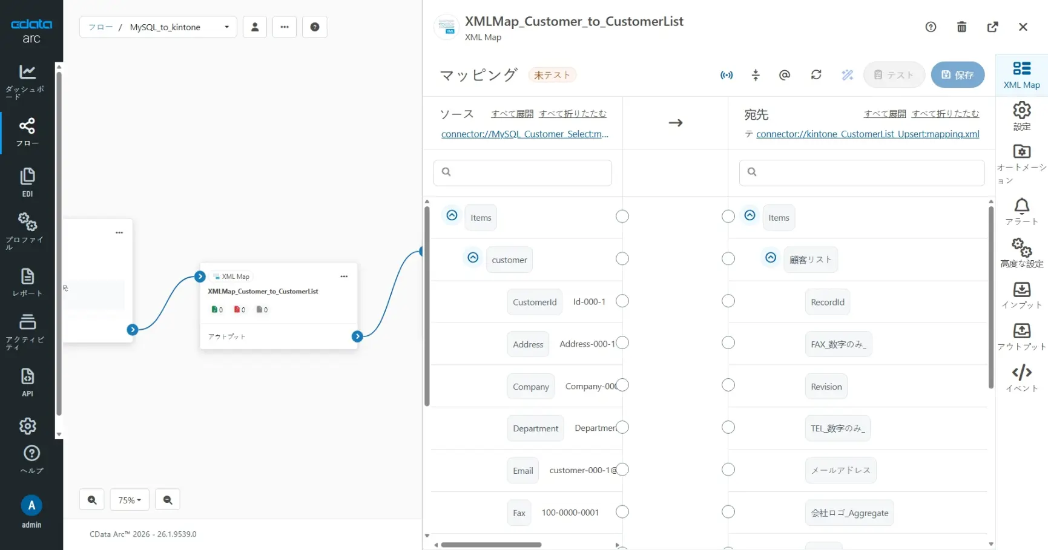
Task: Open the flow more-options (…) button
Action: (x=285, y=27)
